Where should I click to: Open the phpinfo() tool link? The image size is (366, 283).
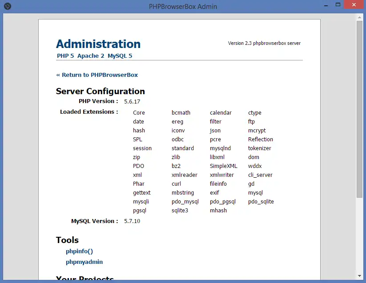tap(79, 251)
